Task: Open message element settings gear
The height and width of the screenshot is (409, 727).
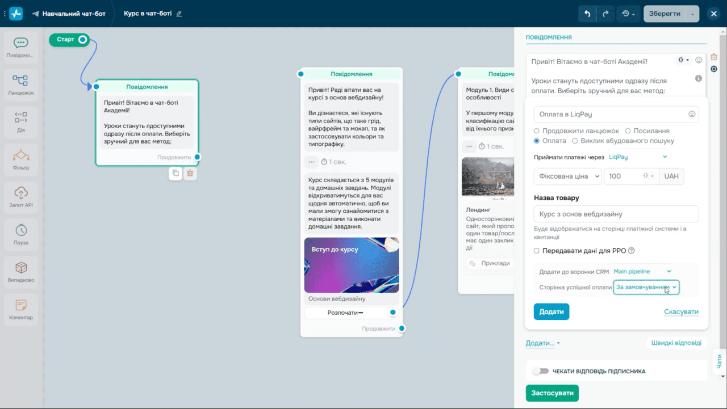Action: pos(714,69)
